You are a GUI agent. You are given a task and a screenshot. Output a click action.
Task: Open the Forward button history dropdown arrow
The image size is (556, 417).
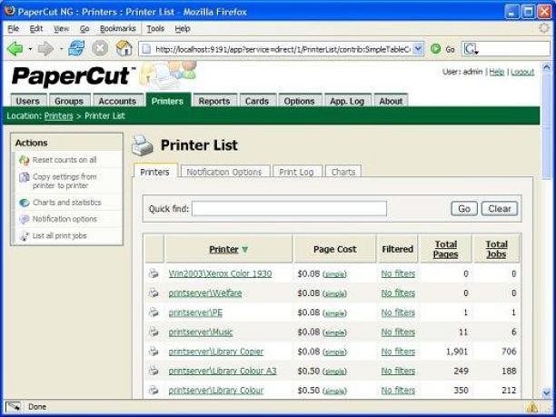(x=61, y=48)
